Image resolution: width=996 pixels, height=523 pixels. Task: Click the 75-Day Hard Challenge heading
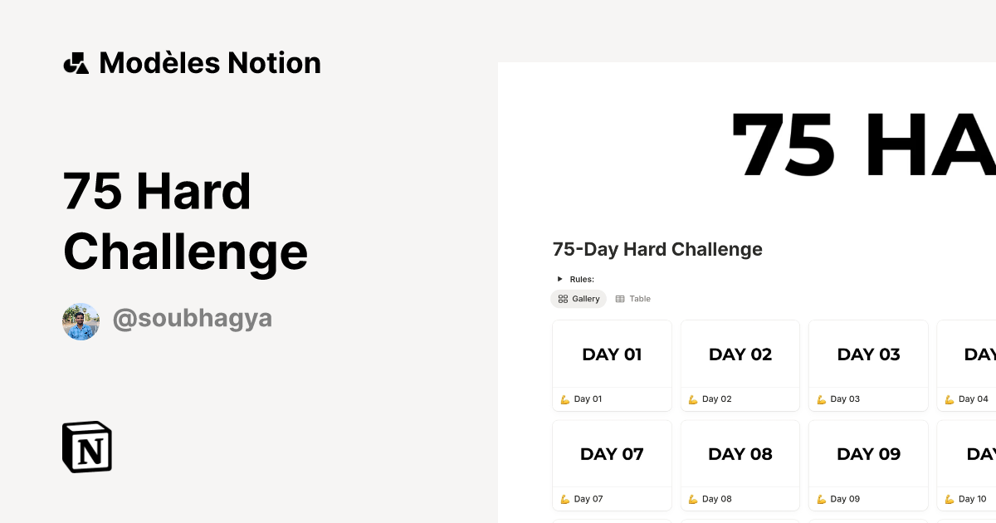click(x=657, y=249)
